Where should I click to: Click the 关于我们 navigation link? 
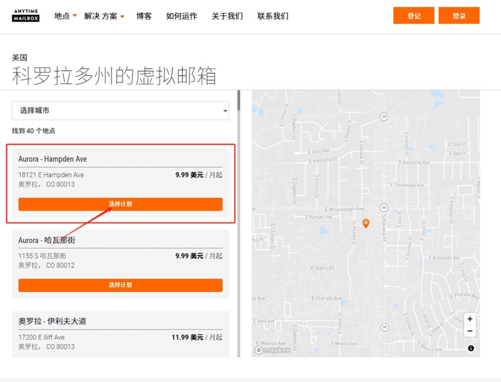coord(227,16)
